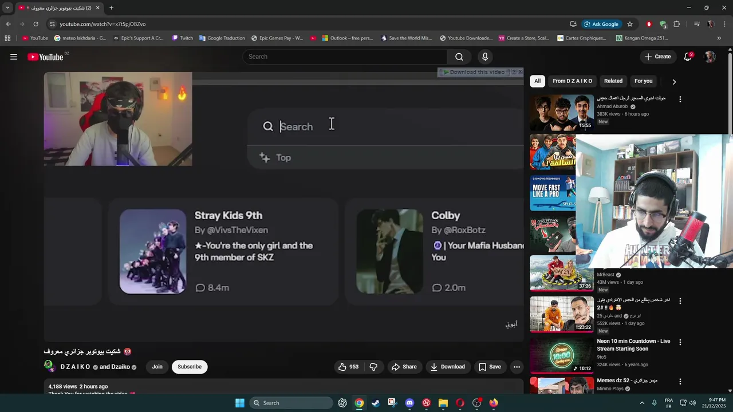Open the Kengan Omega bookmark
This screenshot has width=733, height=412.
click(x=642, y=38)
